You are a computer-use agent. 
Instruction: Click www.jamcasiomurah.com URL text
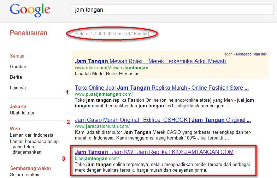click(102, 126)
